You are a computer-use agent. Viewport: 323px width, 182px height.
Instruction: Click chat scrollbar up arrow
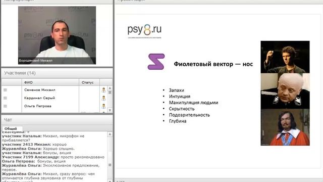[x=110, y=134]
